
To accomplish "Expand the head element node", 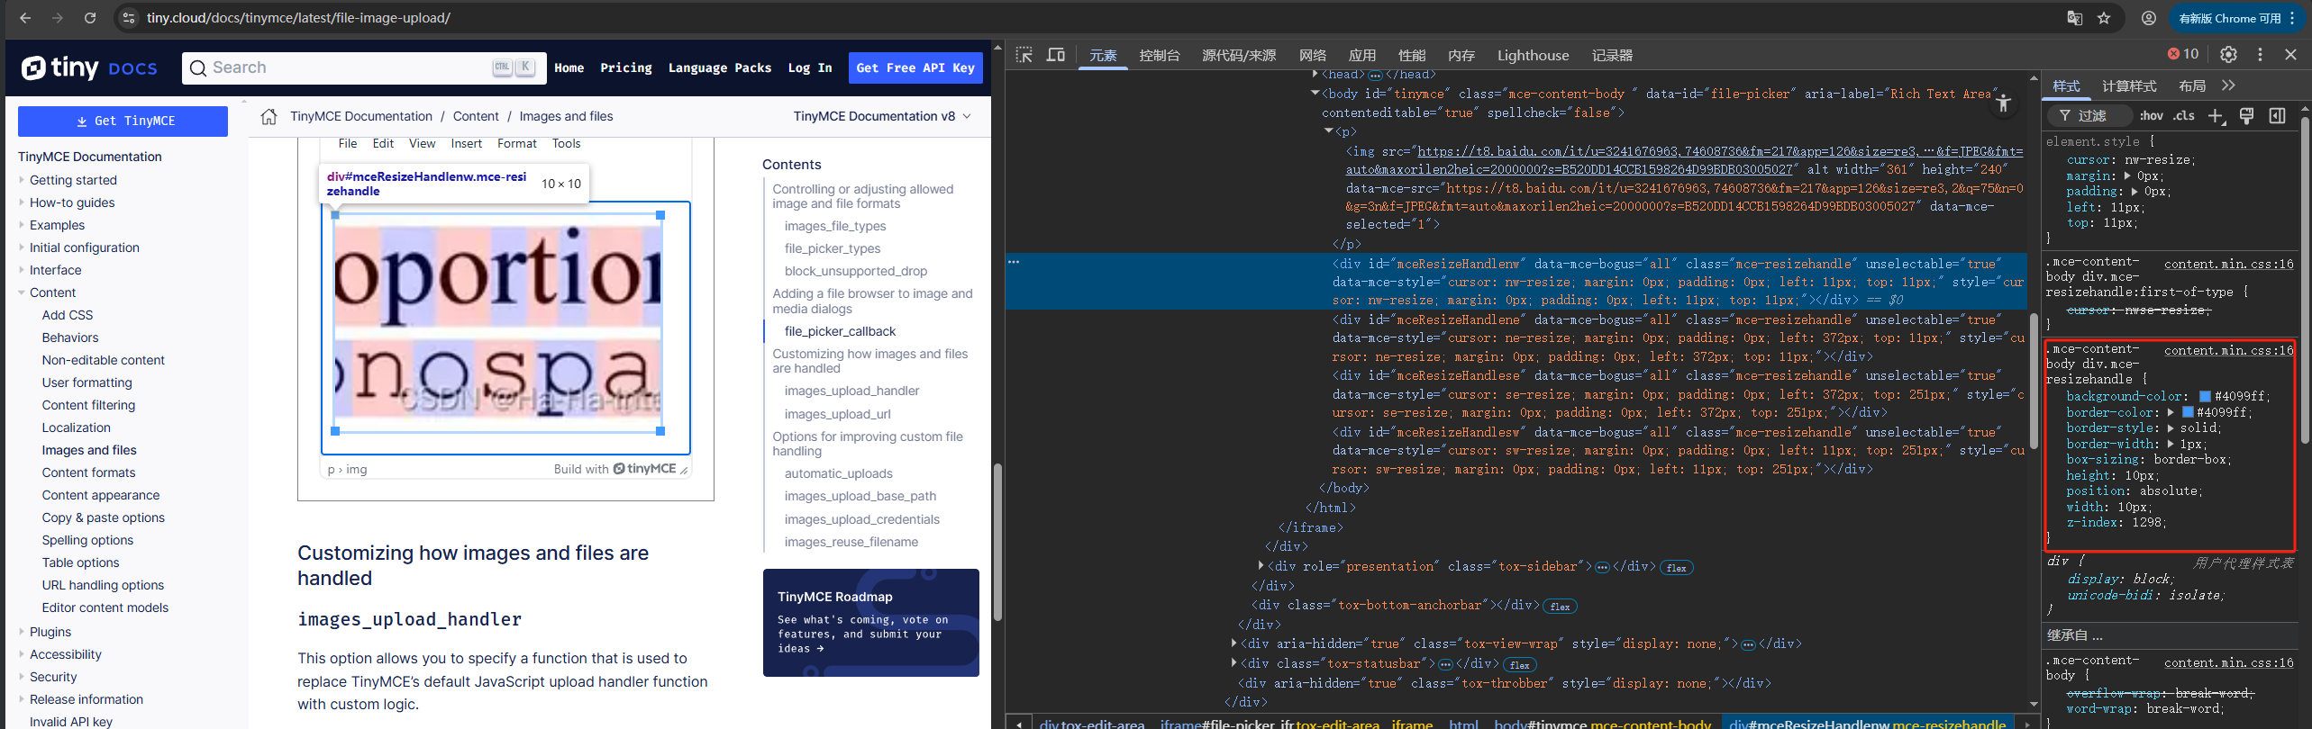I will (x=1315, y=75).
